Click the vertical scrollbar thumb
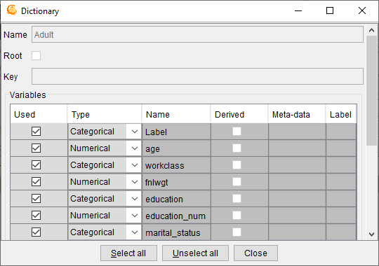 (371, 90)
